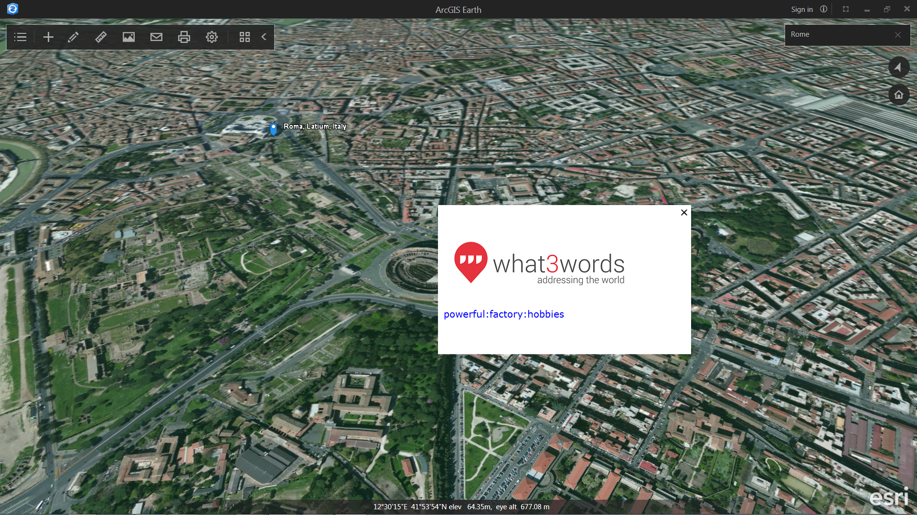Clear the Rome search text
Screen dimensions: 917x515
(x=898, y=35)
